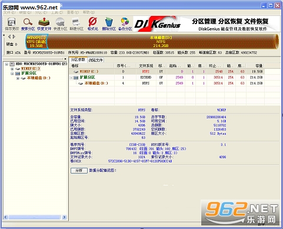The image size is (283, 229).
Task: Select the WINXP(C:) 19.5GB segment on disk map
Action: pos(36,42)
